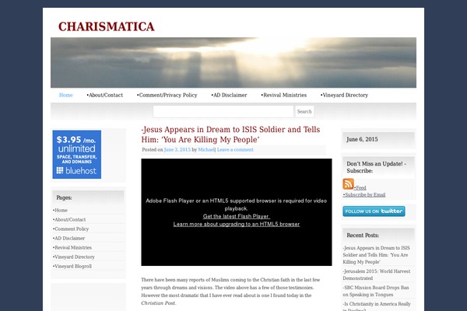Open recent post Jerusalem 2015: World Harvest Demonstrated
This screenshot has width=467, height=311.
tap(376, 274)
